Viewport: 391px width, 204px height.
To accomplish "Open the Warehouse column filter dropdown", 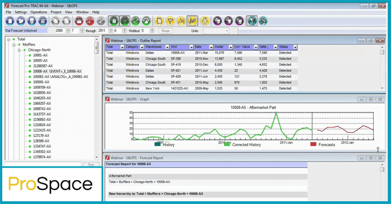I will tap(167, 47).
